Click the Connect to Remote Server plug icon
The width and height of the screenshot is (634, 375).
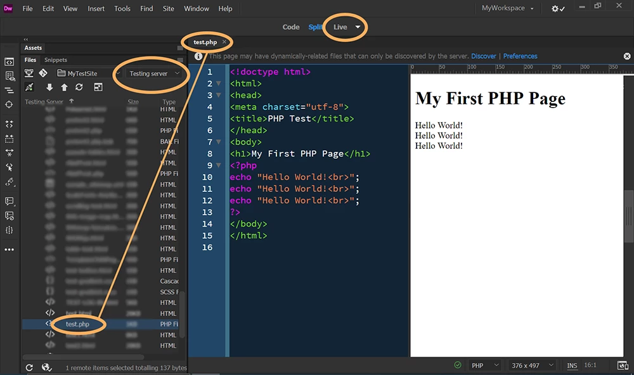[29, 87]
